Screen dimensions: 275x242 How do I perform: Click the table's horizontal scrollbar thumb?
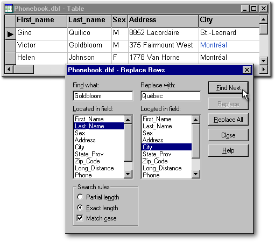(x=24, y=69)
